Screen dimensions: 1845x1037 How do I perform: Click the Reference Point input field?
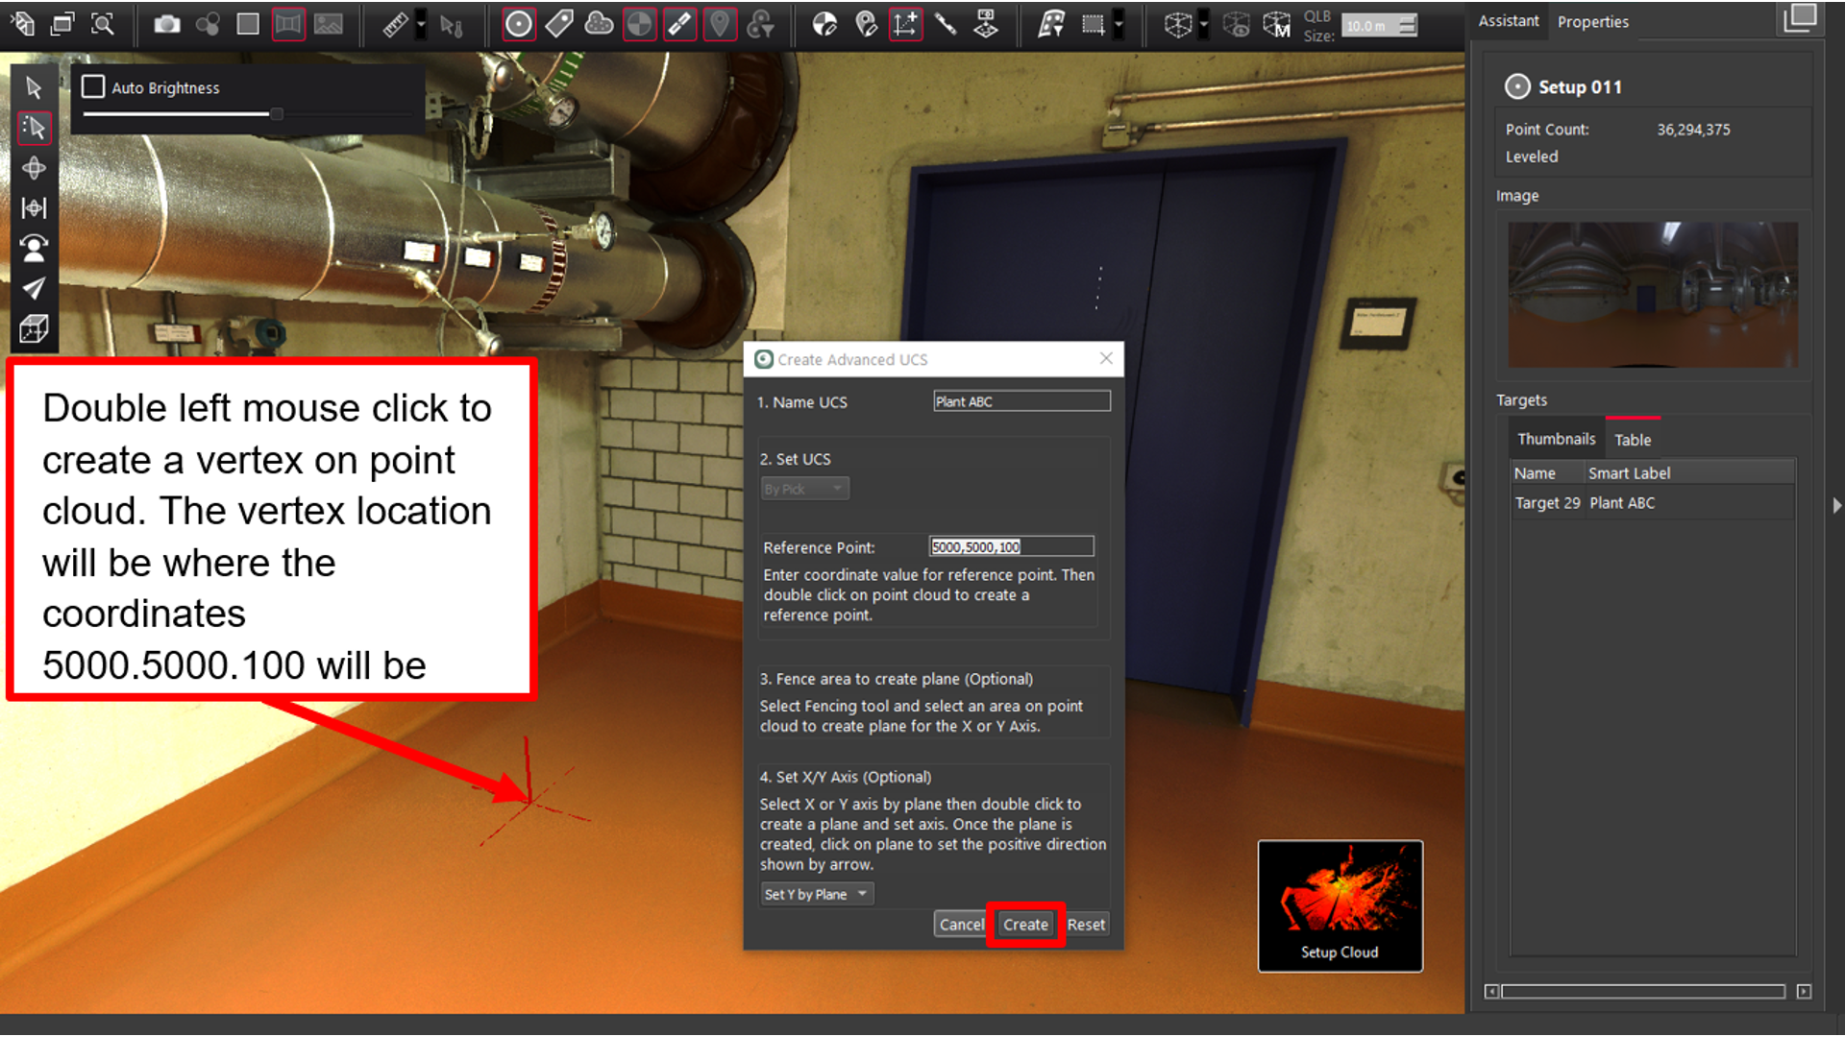pyautogui.click(x=1011, y=546)
